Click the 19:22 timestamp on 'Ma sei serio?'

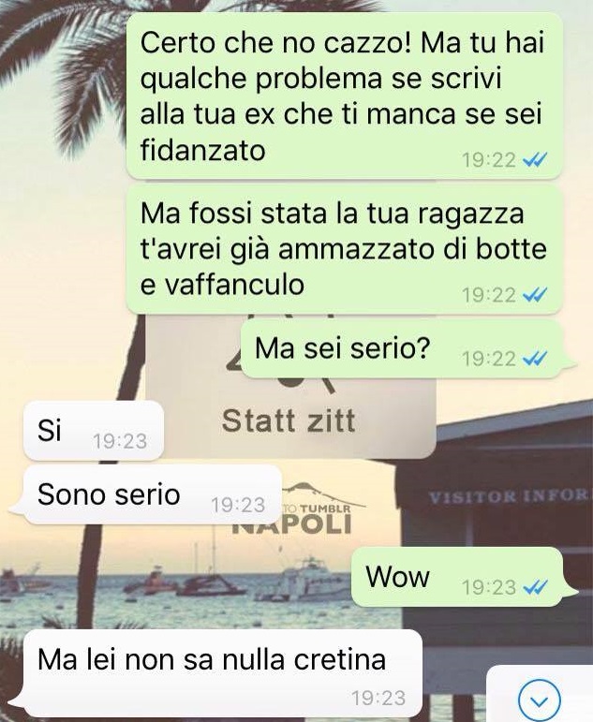tap(489, 359)
